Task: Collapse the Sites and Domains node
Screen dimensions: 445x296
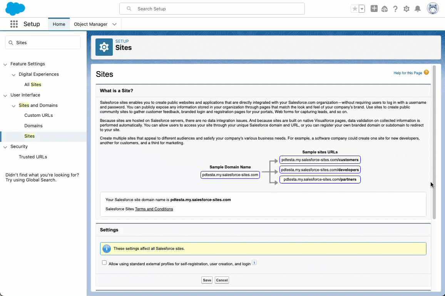Action: 14,105
